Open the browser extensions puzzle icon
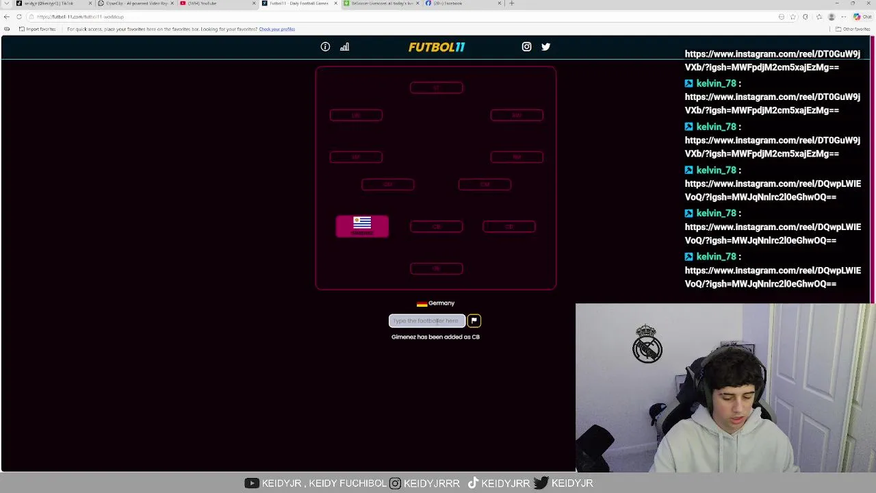 tap(806, 16)
